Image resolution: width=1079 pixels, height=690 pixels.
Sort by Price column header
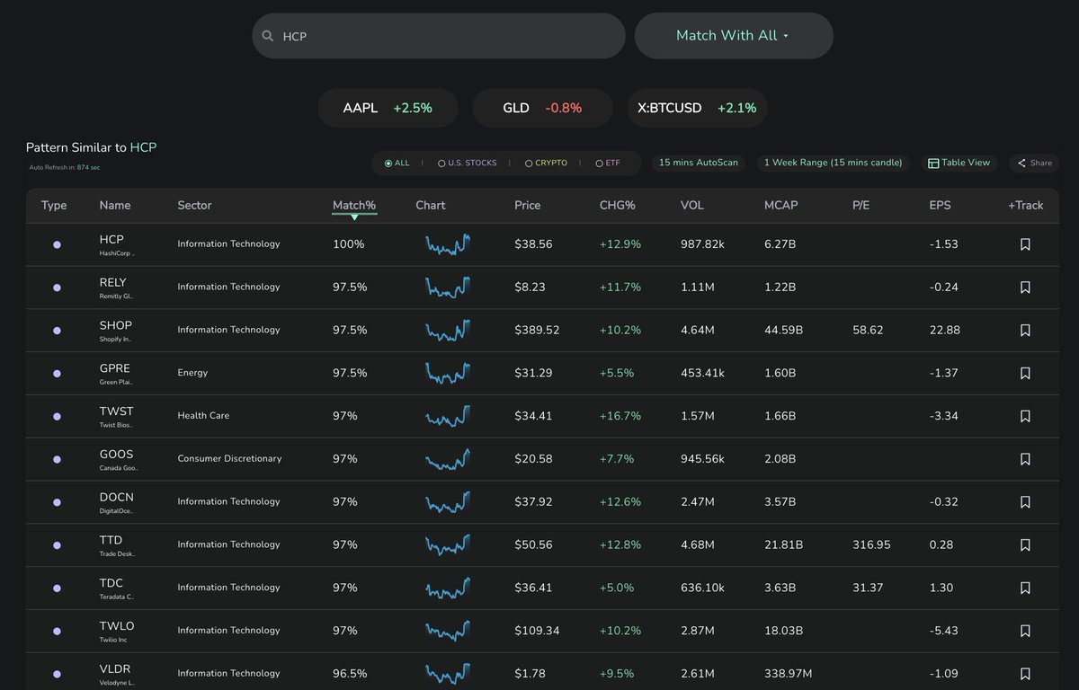pos(528,206)
